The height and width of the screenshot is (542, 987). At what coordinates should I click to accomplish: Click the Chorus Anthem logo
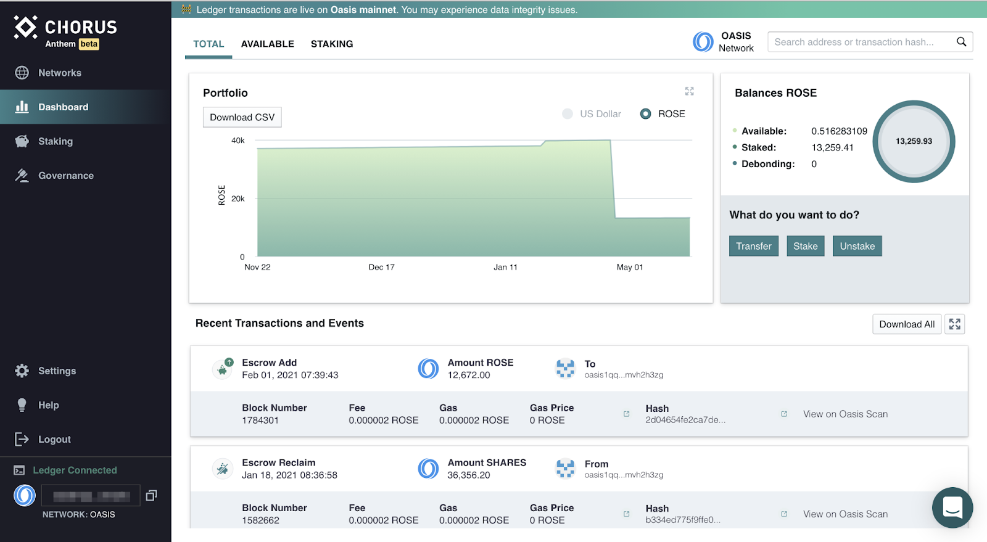click(65, 32)
